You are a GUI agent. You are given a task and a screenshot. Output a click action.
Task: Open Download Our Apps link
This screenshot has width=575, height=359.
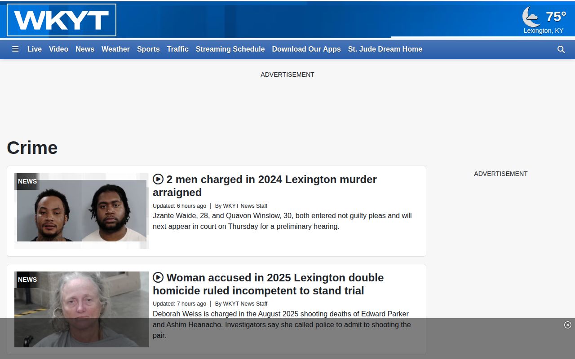pyautogui.click(x=306, y=49)
